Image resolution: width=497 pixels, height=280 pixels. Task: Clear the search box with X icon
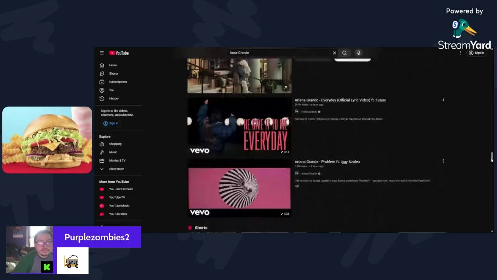(334, 53)
